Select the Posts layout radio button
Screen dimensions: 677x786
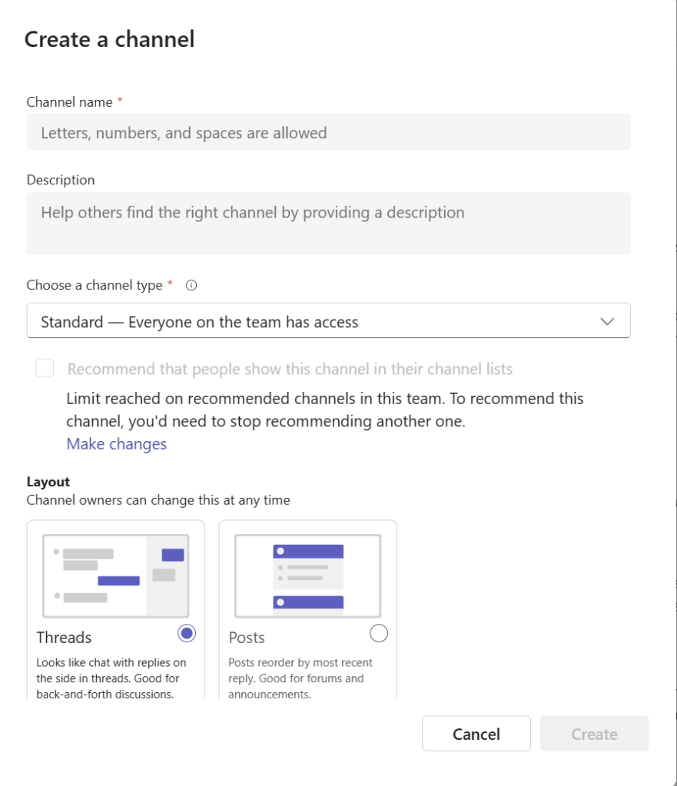click(379, 633)
